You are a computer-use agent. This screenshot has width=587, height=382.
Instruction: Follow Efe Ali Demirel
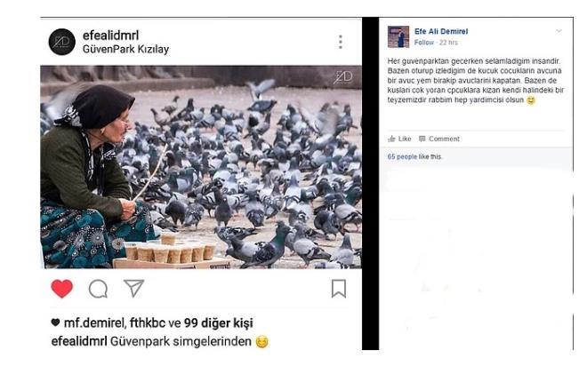tap(424, 43)
